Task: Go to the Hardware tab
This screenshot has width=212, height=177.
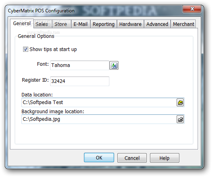Action: pos(130,24)
